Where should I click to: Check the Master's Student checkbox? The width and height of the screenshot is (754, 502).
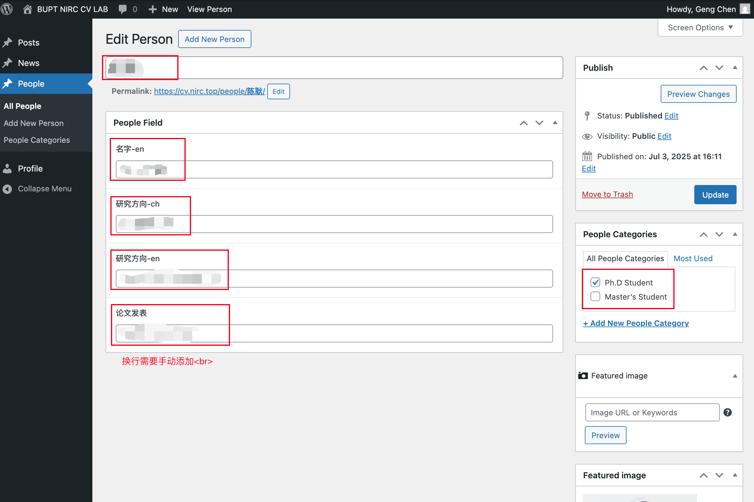[x=595, y=297]
